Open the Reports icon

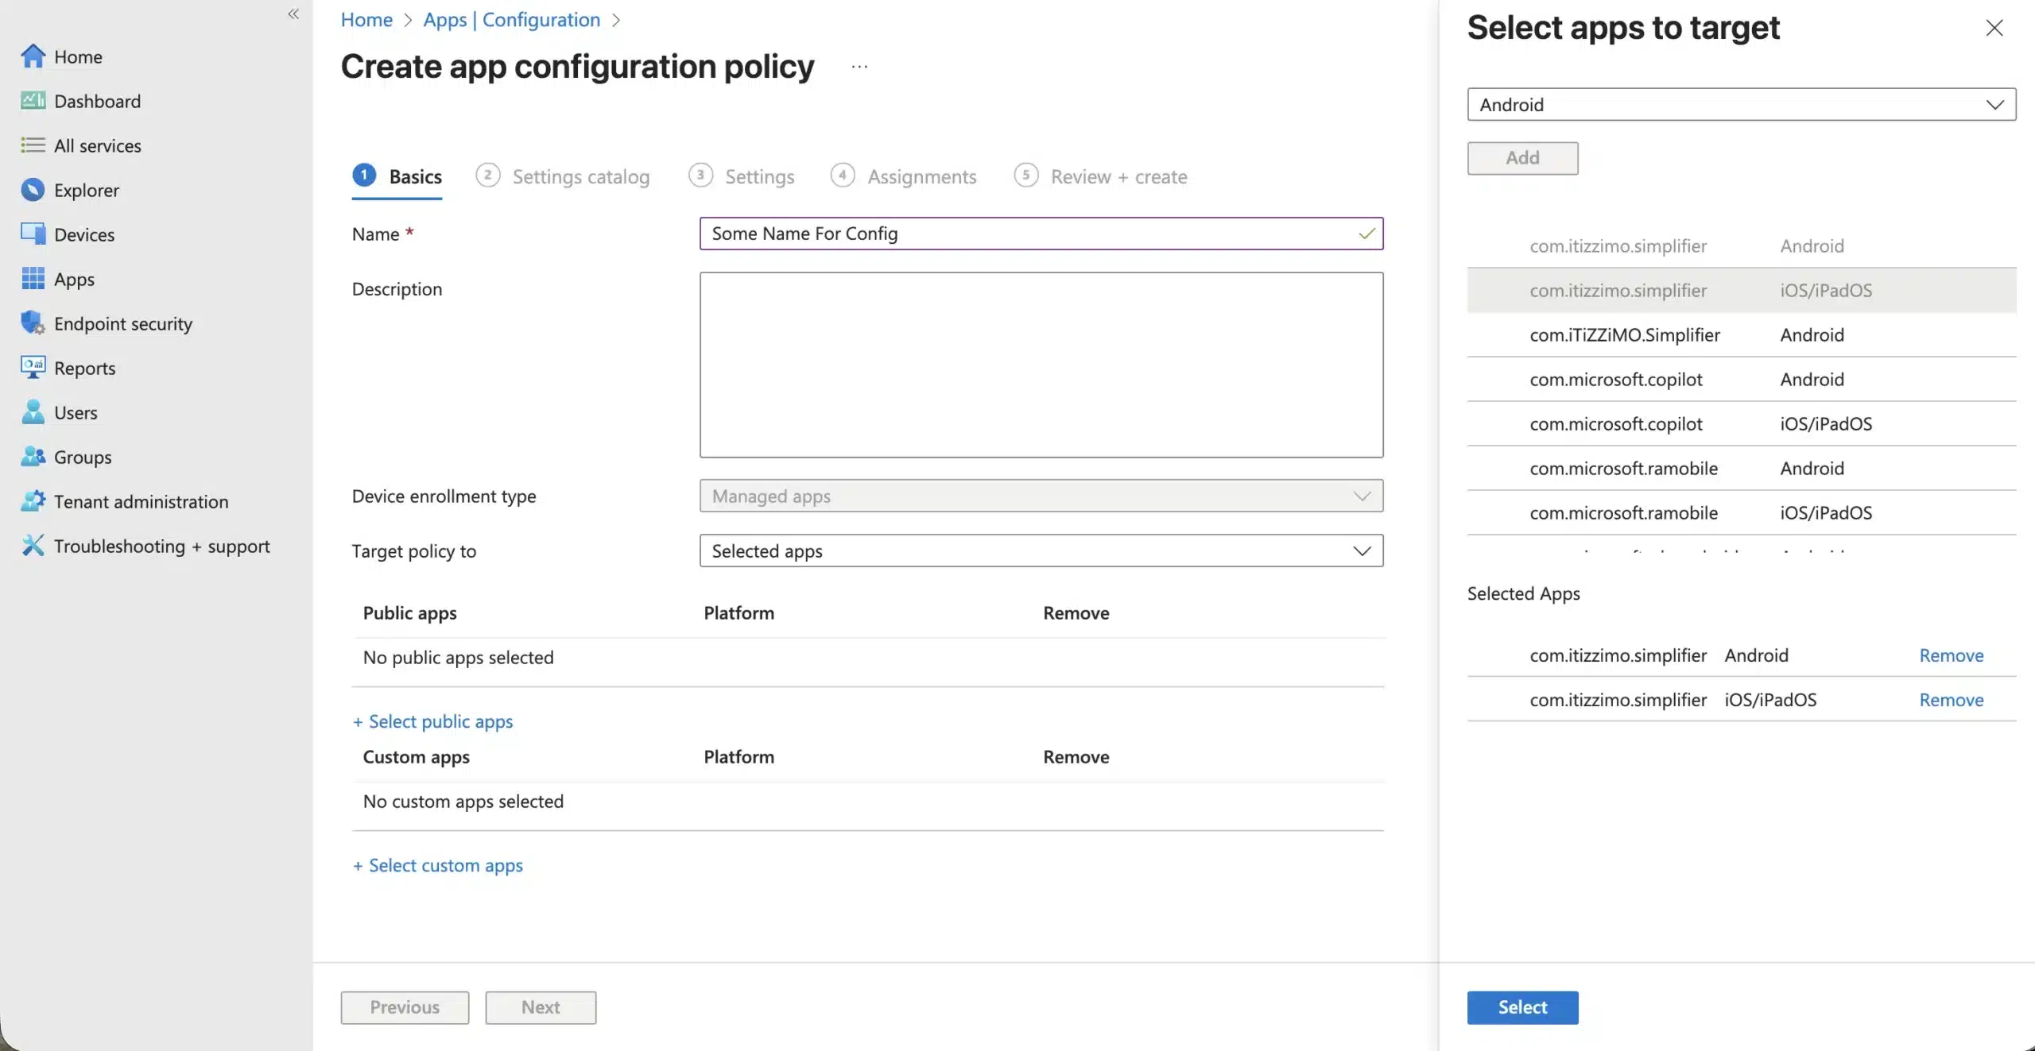pyautogui.click(x=33, y=368)
